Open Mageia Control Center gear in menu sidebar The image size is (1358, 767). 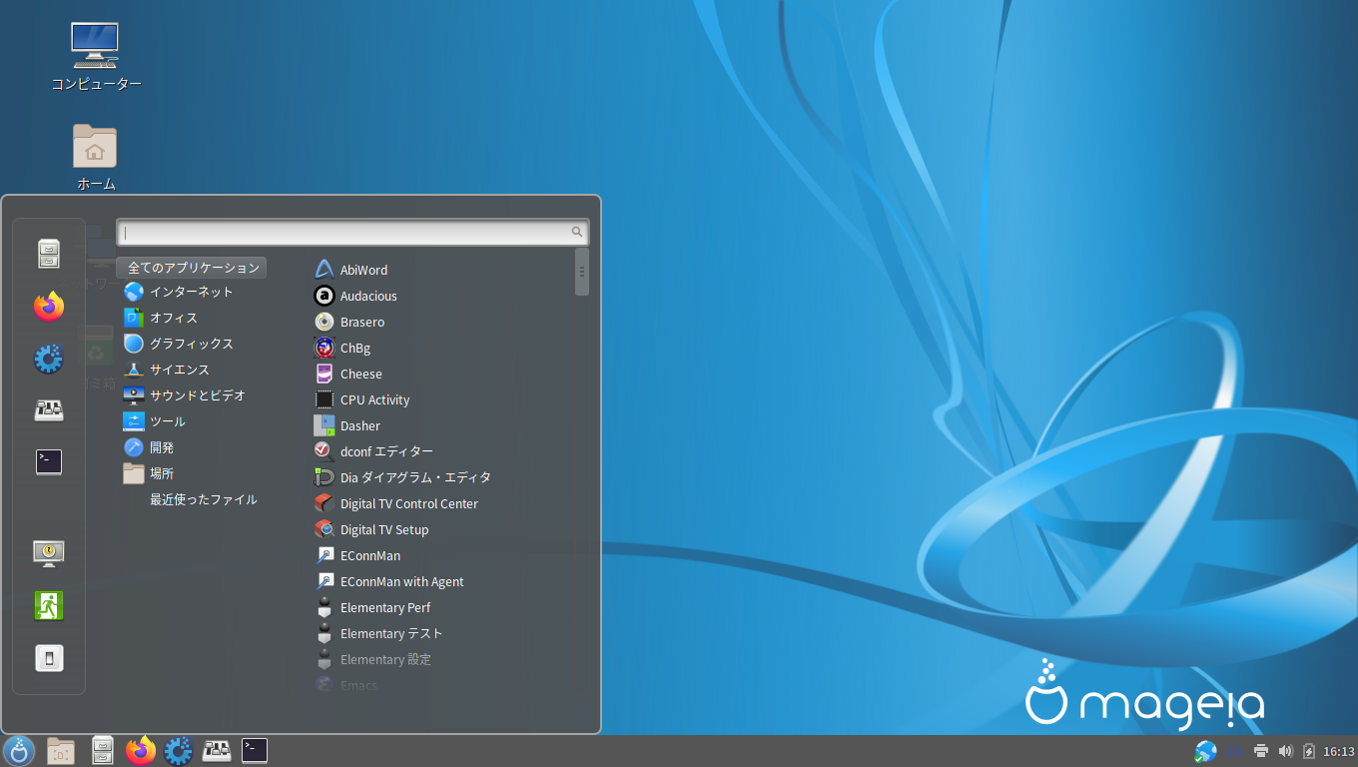tap(49, 359)
